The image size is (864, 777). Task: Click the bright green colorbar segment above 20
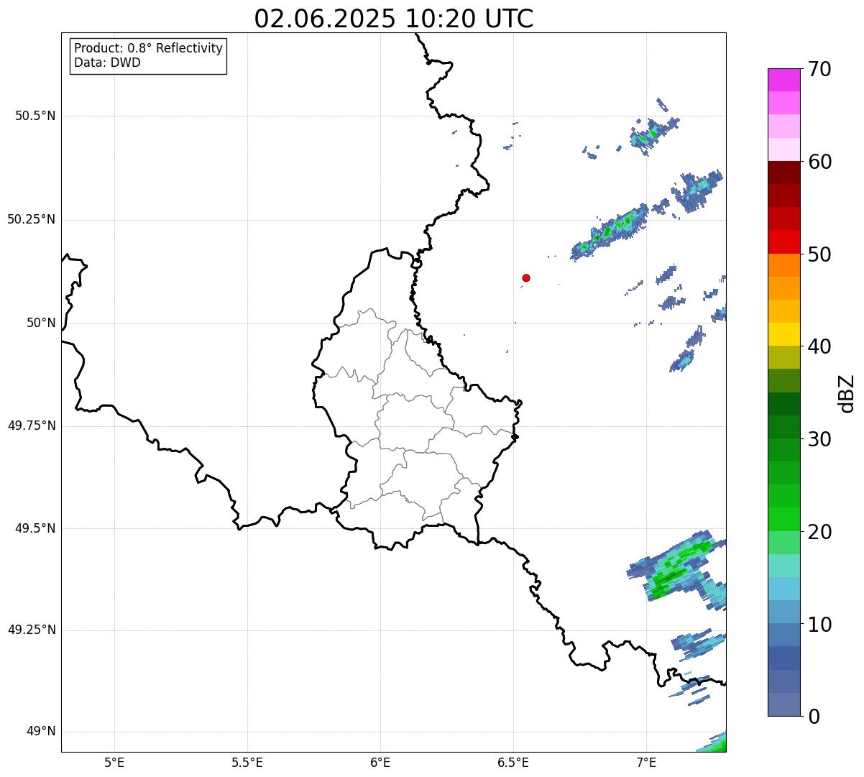[x=784, y=520]
